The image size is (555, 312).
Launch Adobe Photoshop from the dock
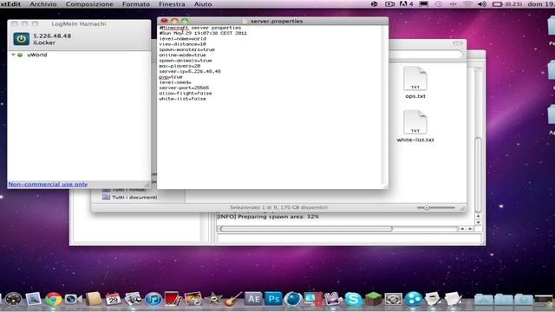pos(273,299)
